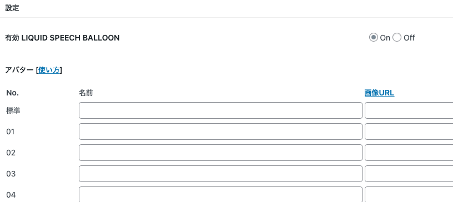This screenshot has width=453, height=202.
Task: Open the 使い方 help link
Action: 49,70
